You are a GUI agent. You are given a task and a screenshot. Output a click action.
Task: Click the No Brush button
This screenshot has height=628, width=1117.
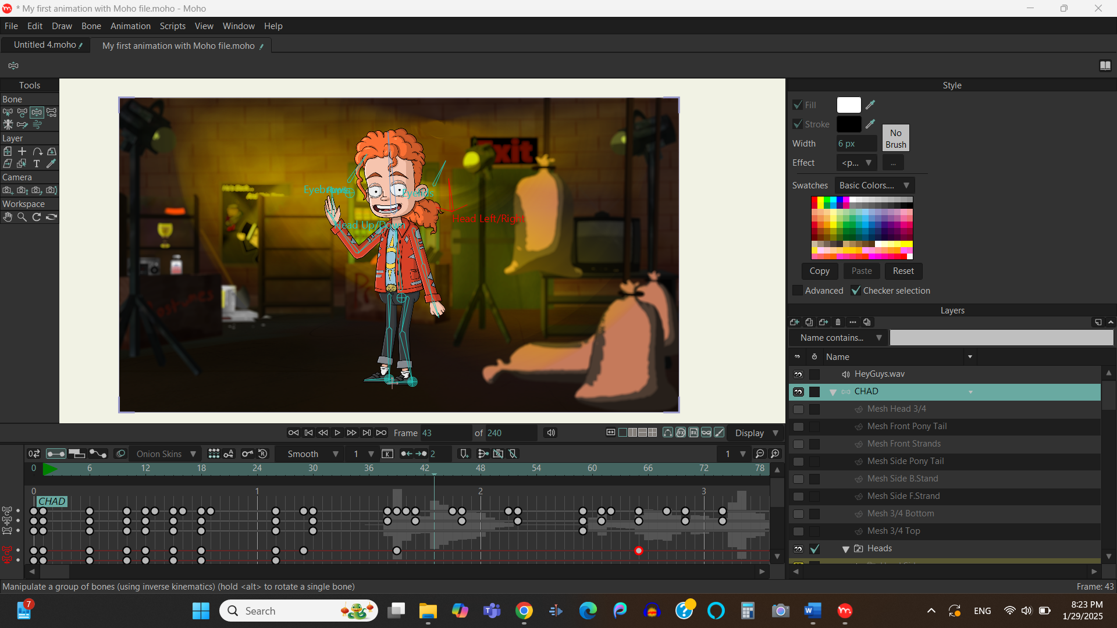895,138
